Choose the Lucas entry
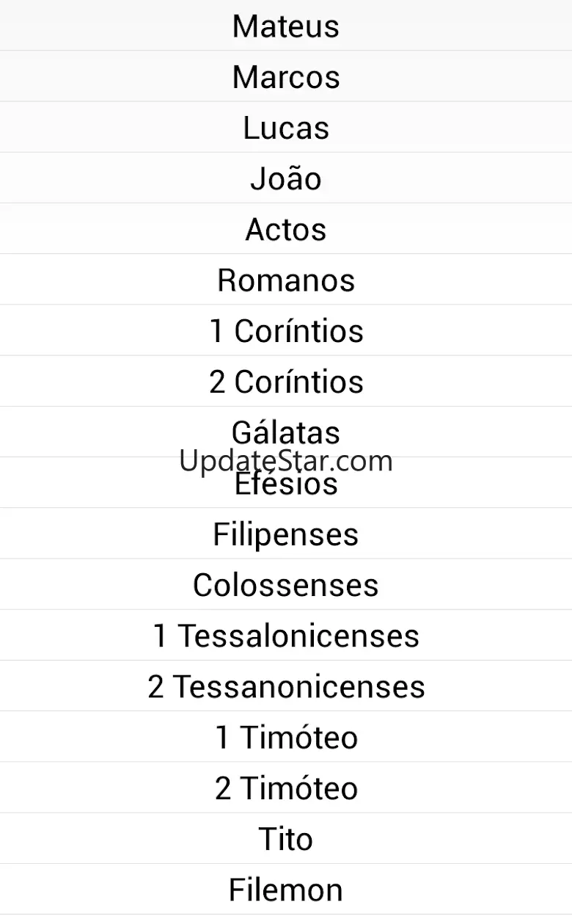 tap(286, 127)
